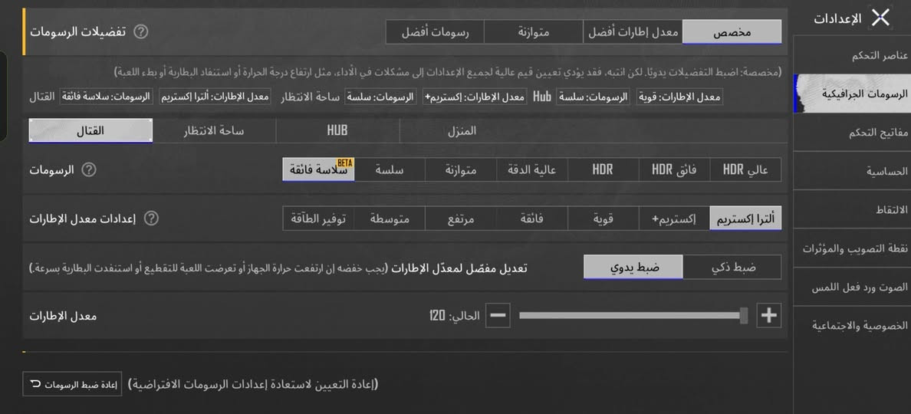The height and width of the screenshot is (414, 911).
Task: Choose عالية الدقة graphics quality
Action: [532, 170]
